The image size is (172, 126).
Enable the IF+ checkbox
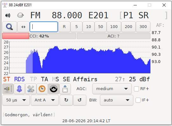click(138, 100)
